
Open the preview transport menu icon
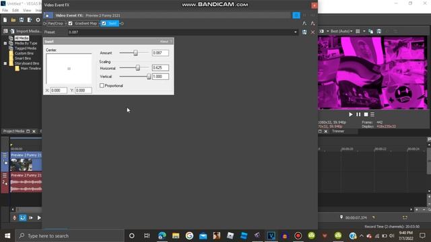pos(372,114)
